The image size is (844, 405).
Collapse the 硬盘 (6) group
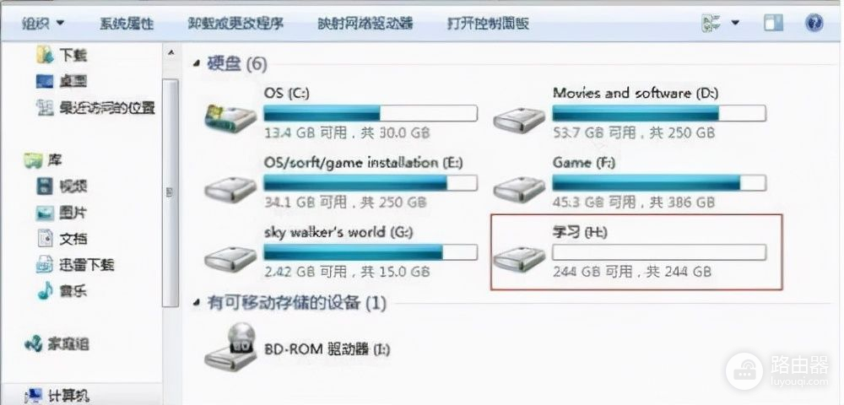click(x=196, y=64)
